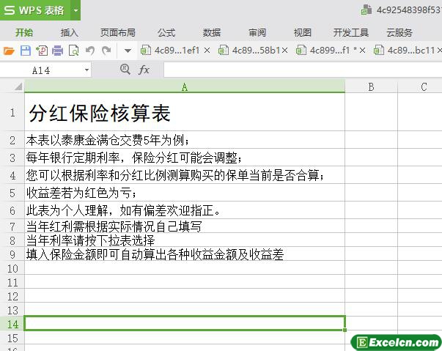Select cell 每年银行定期利率，保险分红可能会调整
Viewport: 442px width, 351px height.
pyautogui.click(x=185, y=158)
